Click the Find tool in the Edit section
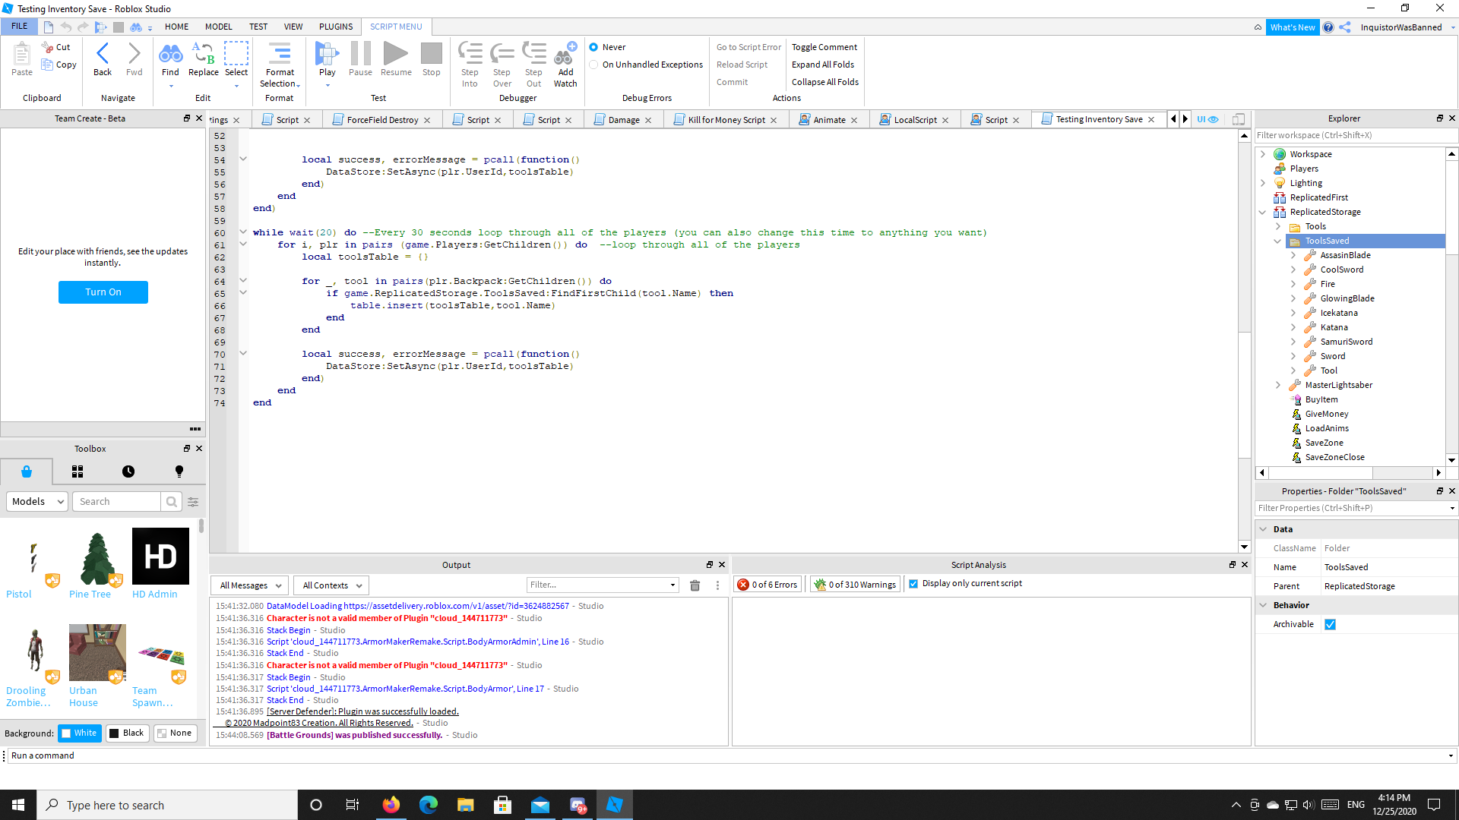The image size is (1459, 820). pyautogui.click(x=170, y=61)
